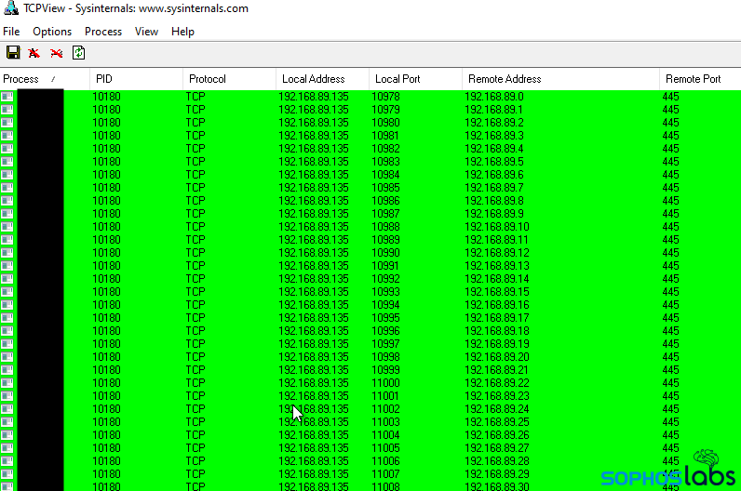The image size is (741, 491).
Task: Click PID 10180 in row with port 10978
Action: [x=106, y=97]
